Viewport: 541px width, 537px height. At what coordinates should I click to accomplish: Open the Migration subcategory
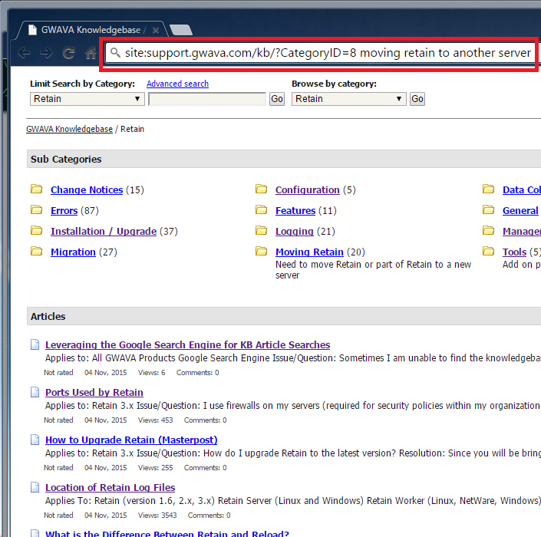coord(73,252)
